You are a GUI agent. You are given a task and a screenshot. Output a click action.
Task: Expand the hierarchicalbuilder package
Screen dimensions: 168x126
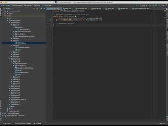click(14, 32)
